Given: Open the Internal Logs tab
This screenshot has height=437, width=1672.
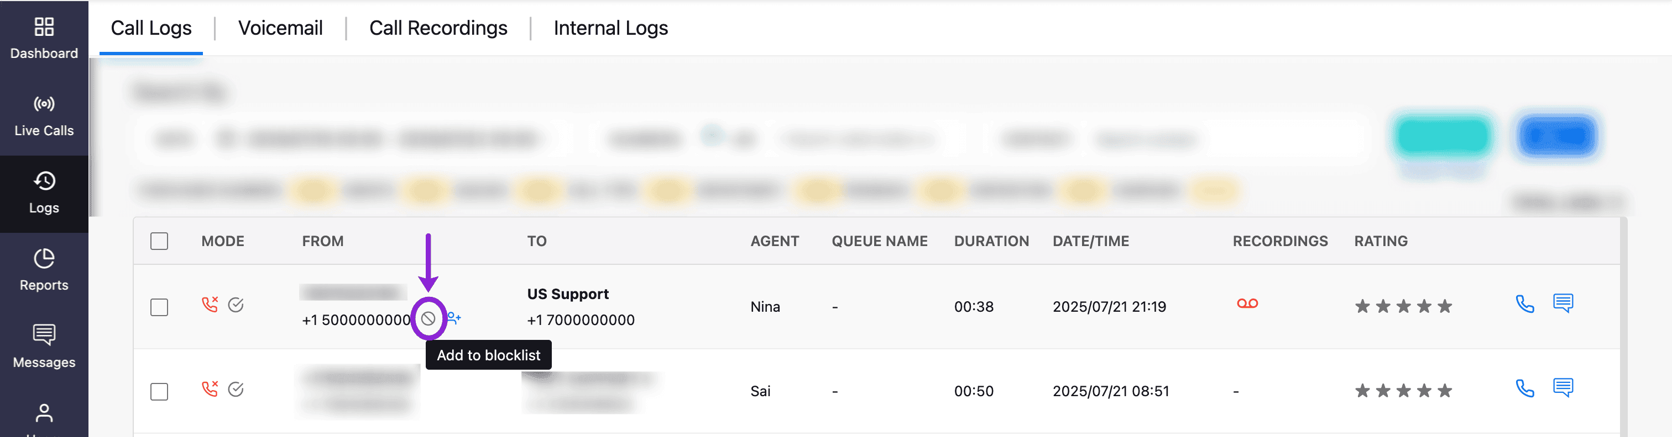Looking at the screenshot, I should coord(610,28).
